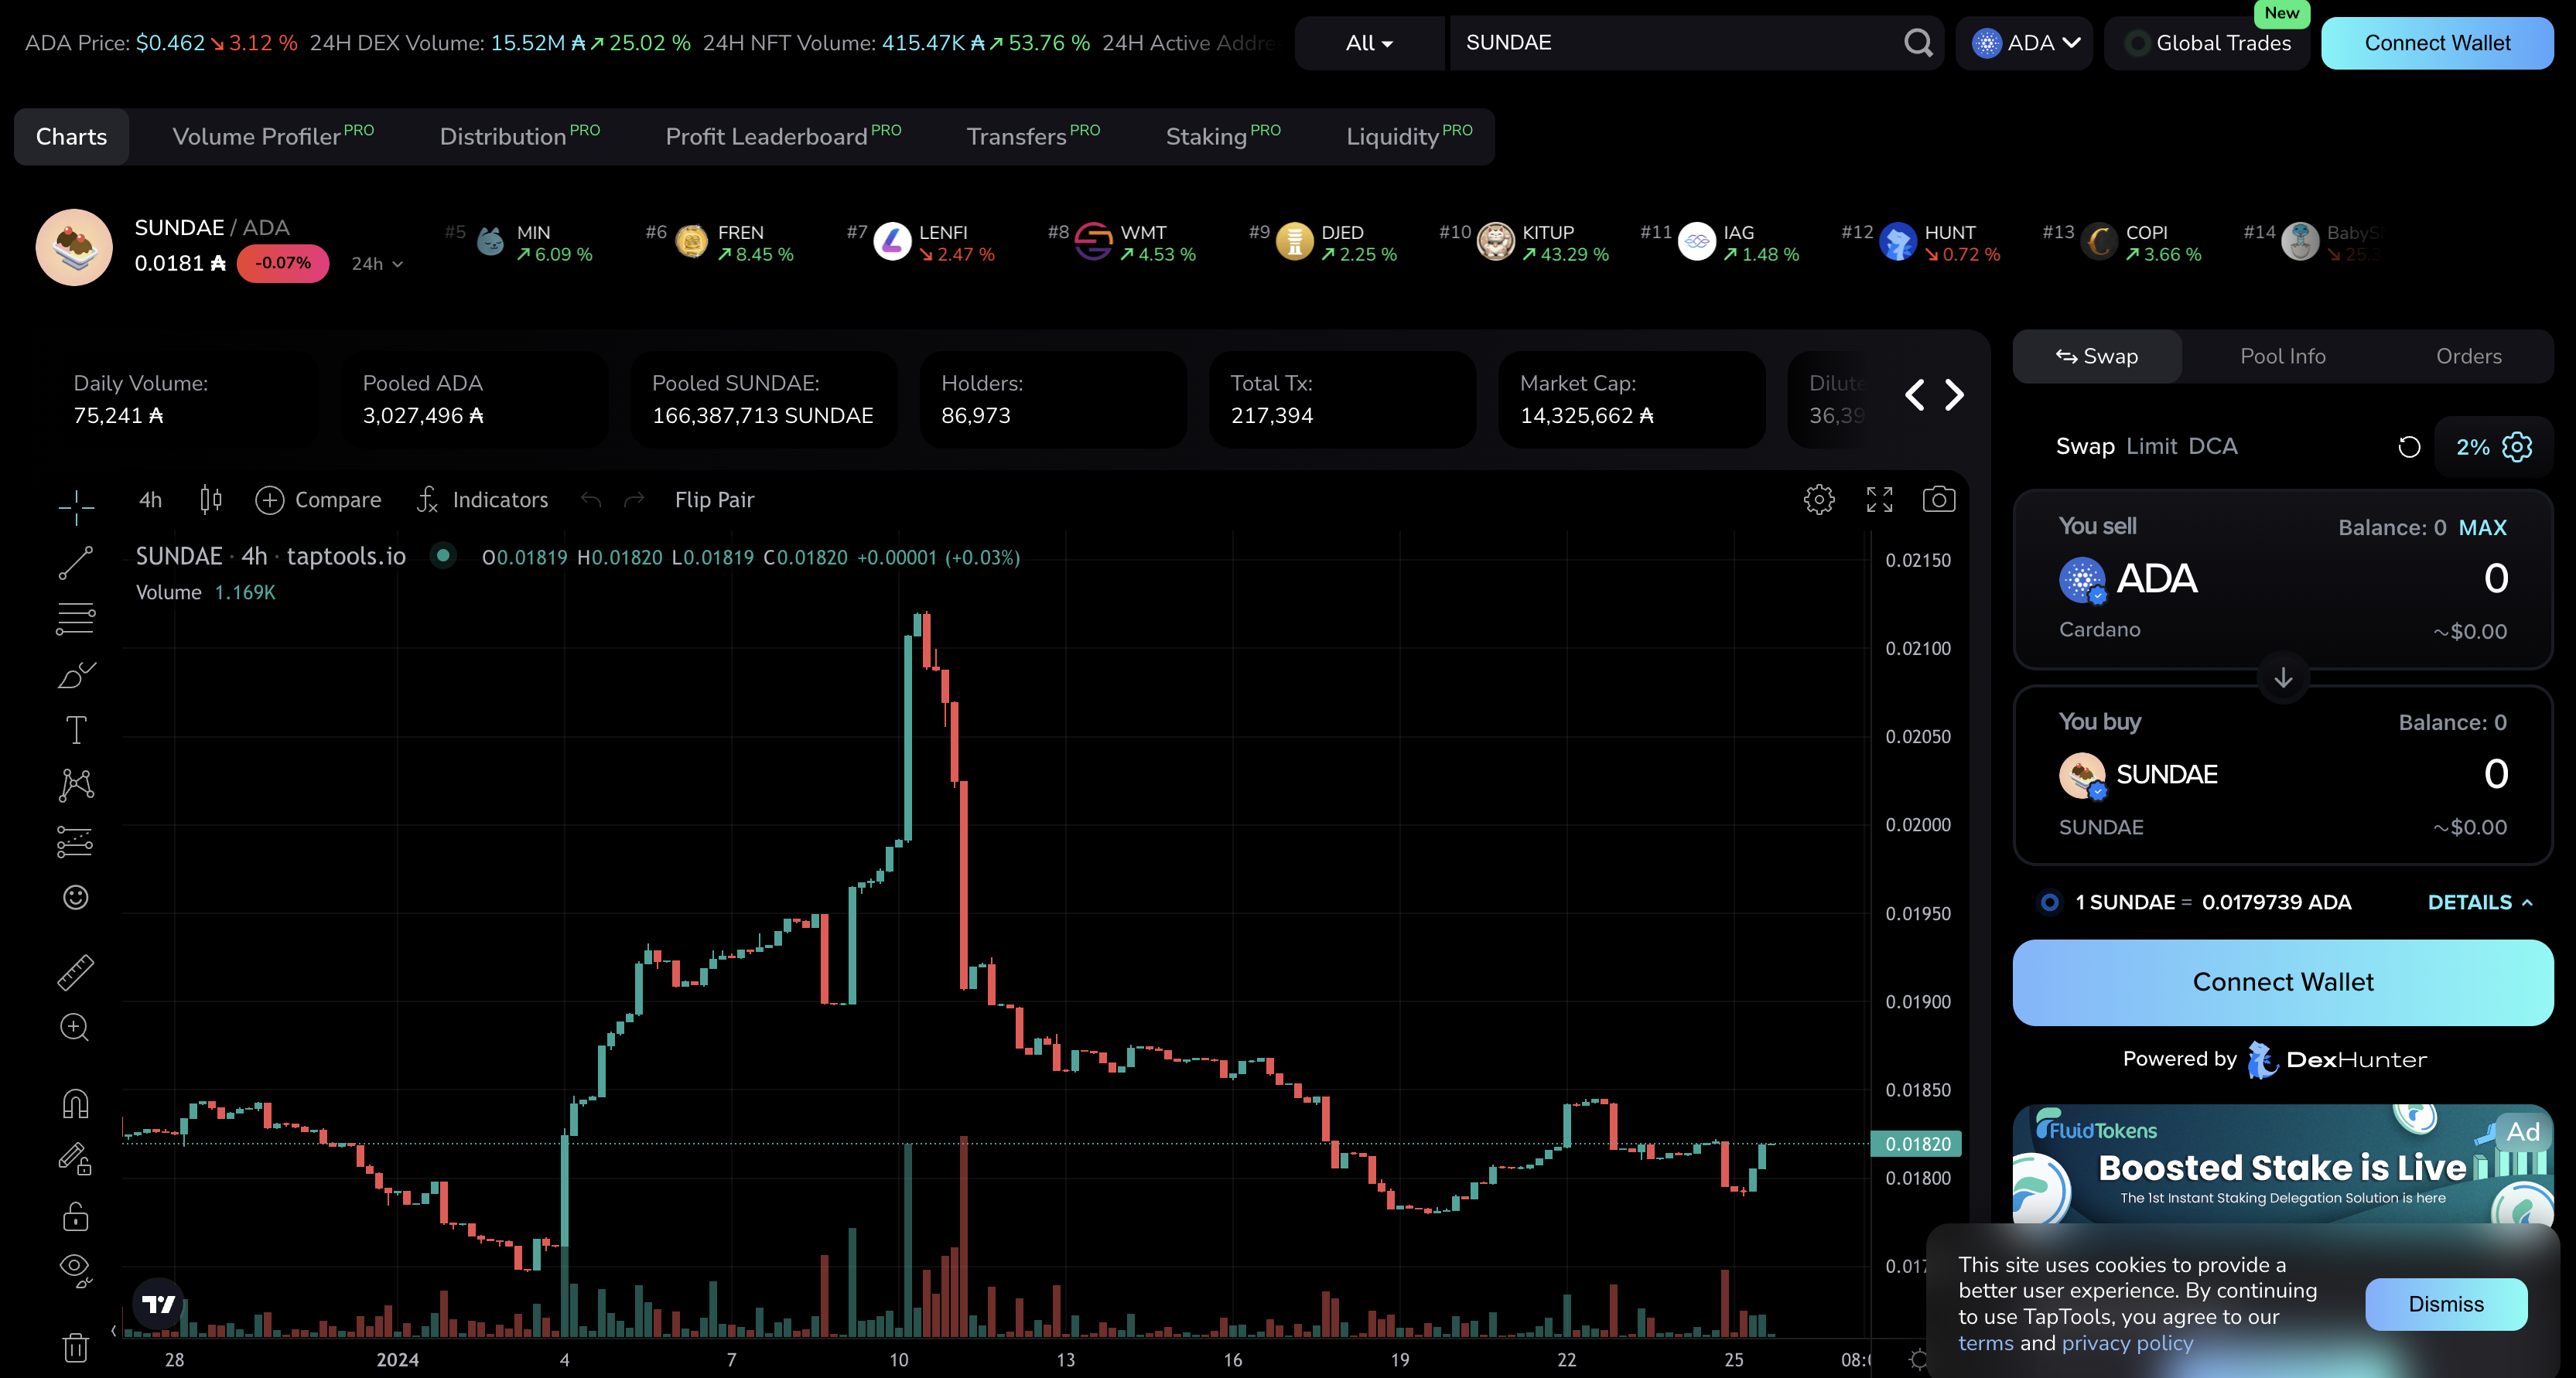Screen dimensions: 2576x1378
Task: Select the brush drawing tool
Action: tap(75, 676)
